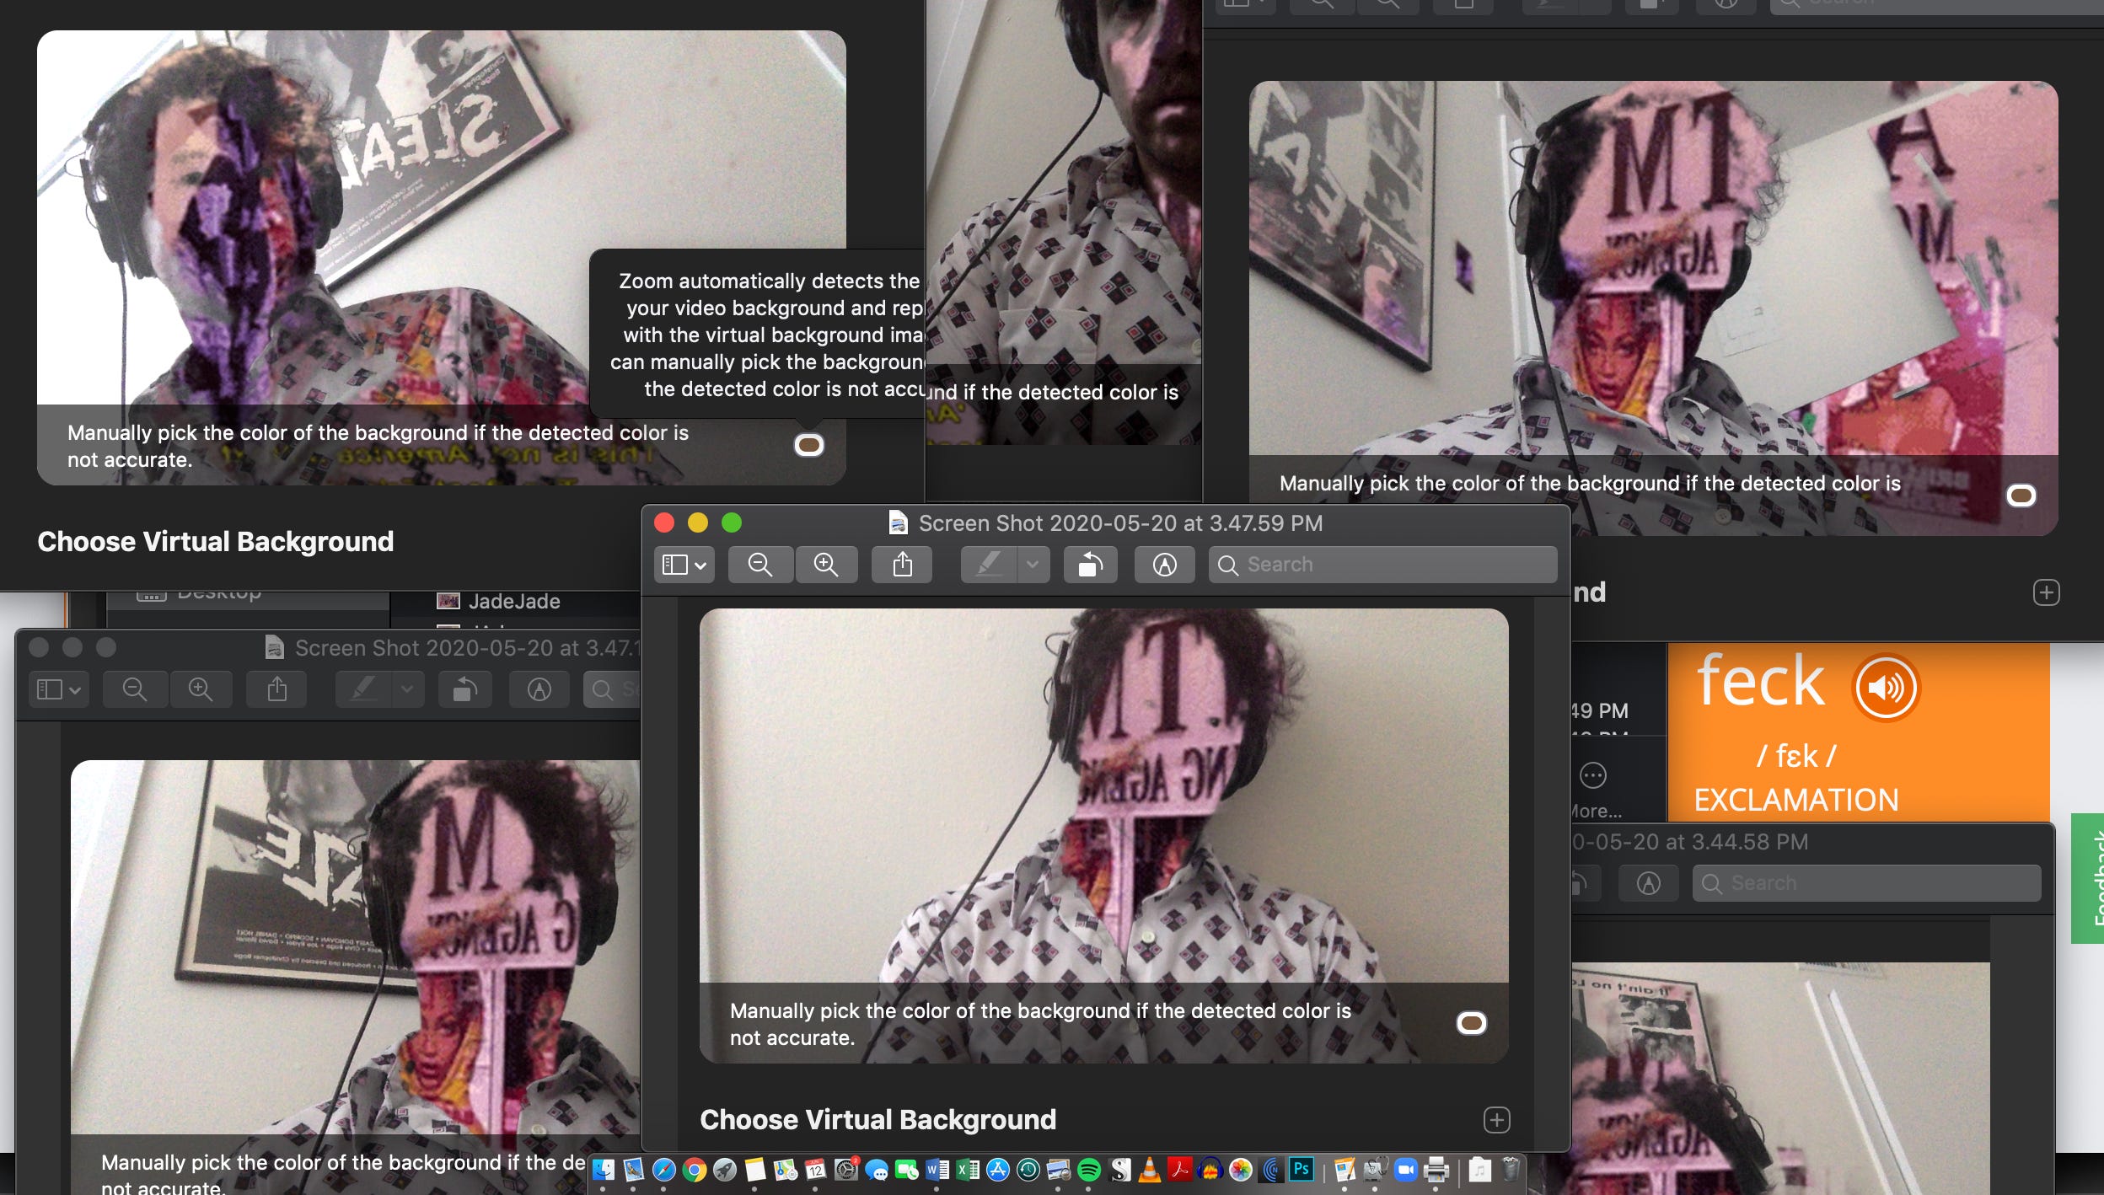Open the Zoom app from the Dock
The image size is (2104, 1195).
tap(1404, 1170)
